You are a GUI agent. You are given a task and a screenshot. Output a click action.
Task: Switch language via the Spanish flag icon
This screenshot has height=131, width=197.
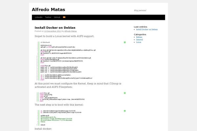click(64, 17)
